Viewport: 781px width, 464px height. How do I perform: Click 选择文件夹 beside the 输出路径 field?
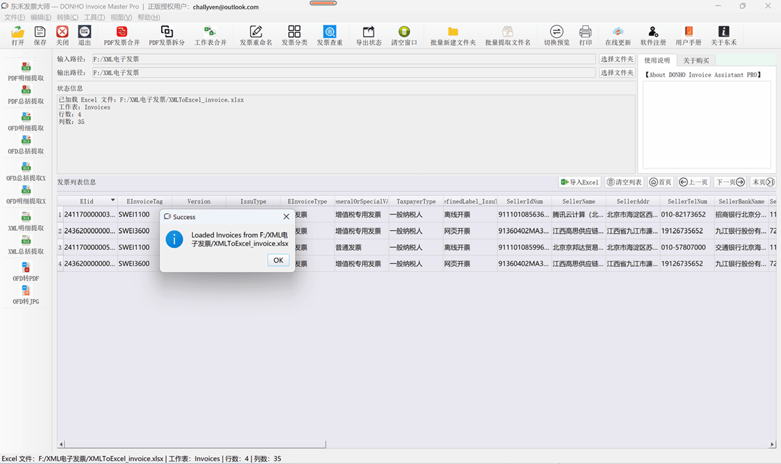(x=617, y=72)
